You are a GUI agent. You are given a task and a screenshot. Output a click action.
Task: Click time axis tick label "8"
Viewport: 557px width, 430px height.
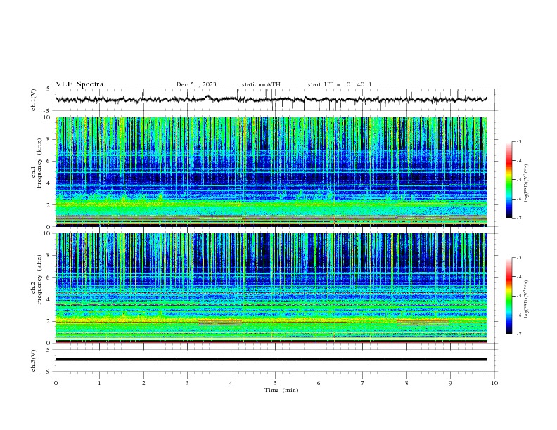pos(406,383)
